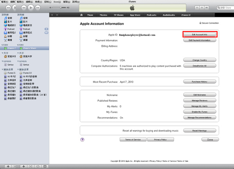
Task: Open Edit Payment Information
Action: (x=200, y=40)
